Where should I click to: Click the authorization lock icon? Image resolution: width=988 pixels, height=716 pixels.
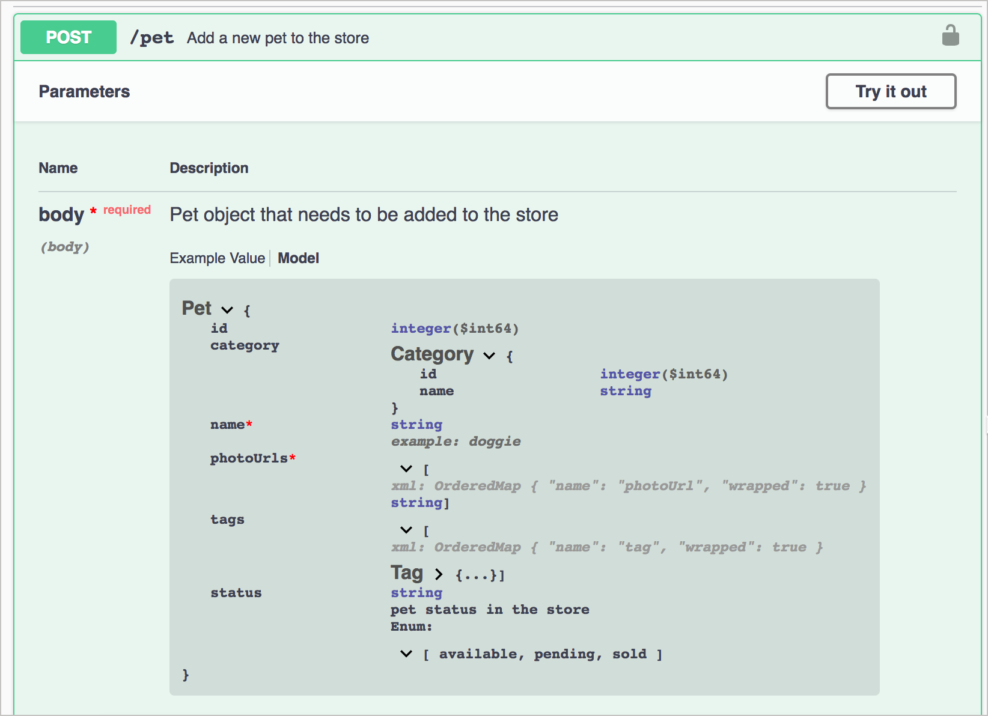[x=950, y=35]
